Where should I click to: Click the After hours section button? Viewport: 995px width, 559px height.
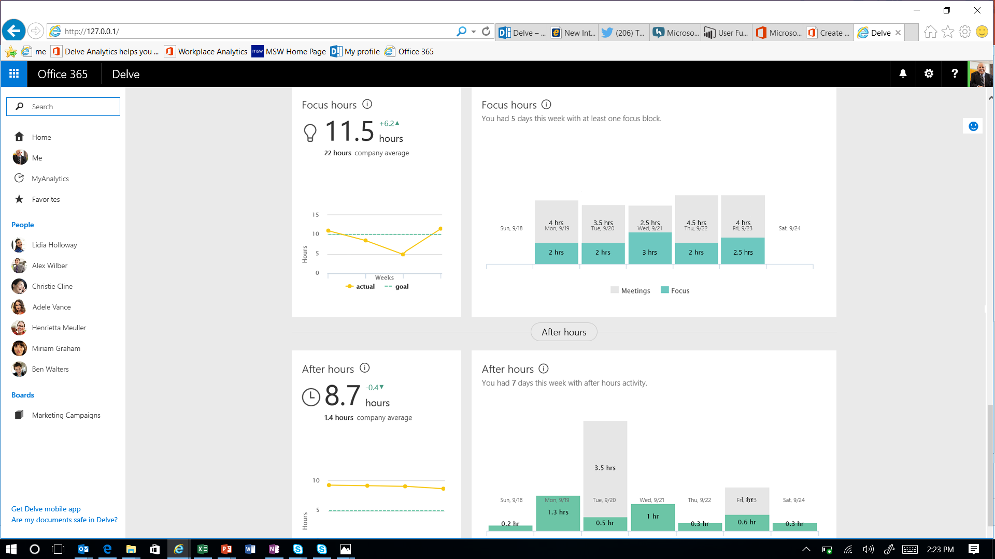pos(564,332)
